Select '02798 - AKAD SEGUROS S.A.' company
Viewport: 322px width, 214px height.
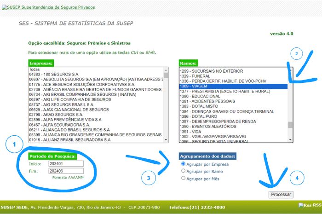tap(96, 115)
